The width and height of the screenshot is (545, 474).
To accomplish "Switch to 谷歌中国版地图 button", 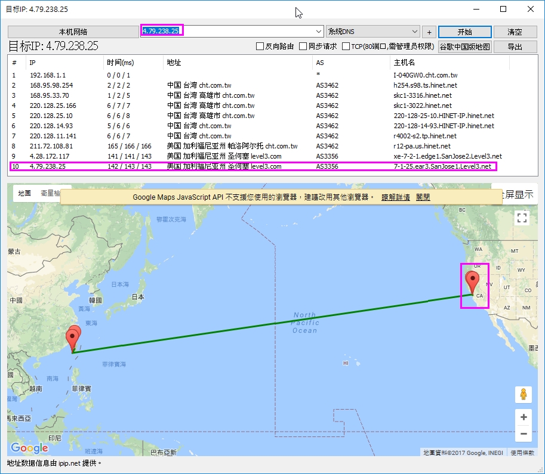I will (x=464, y=47).
